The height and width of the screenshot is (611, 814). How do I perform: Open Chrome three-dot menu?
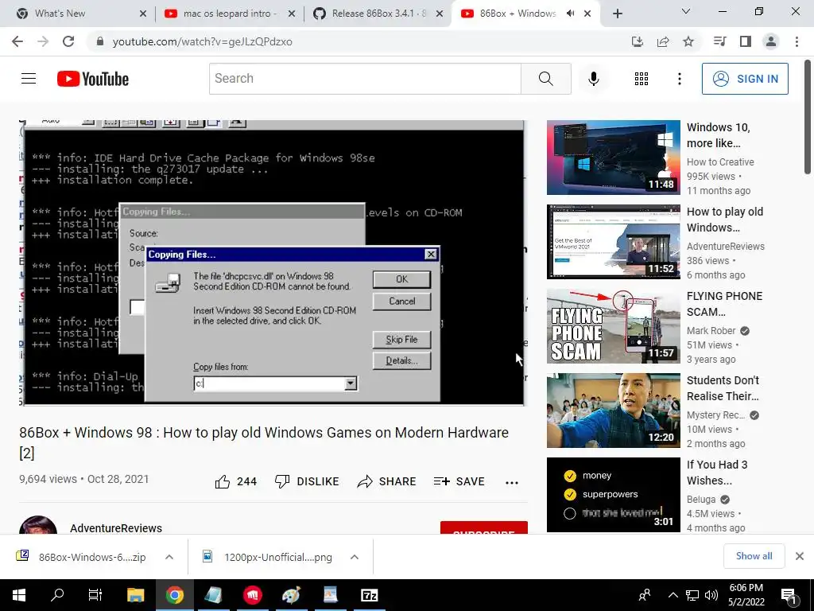[x=797, y=41]
